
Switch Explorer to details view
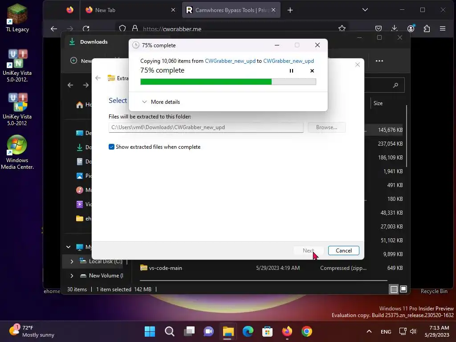click(394, 289)
